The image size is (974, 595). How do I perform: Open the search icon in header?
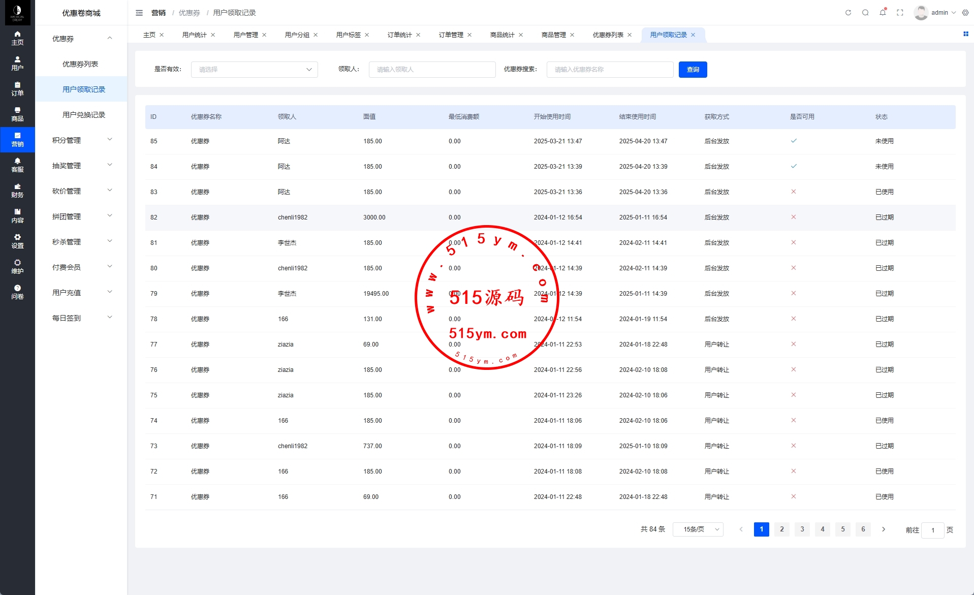[x=865, y=13]
